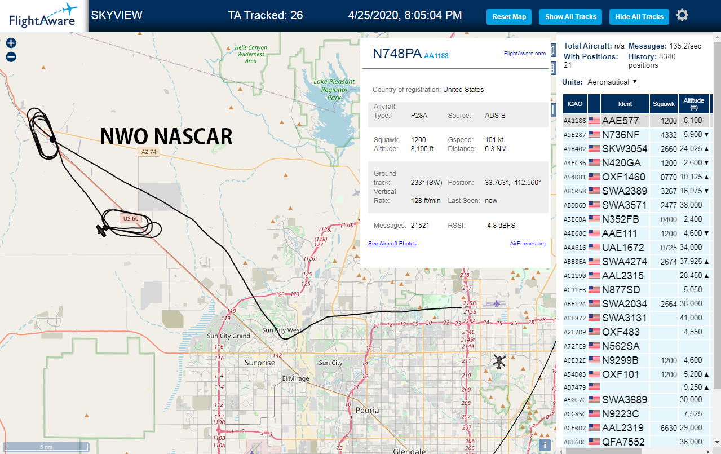The image size is (721, 454).
Task: Click the TA Tracked: 26 header text
Action: coord(265,15)
